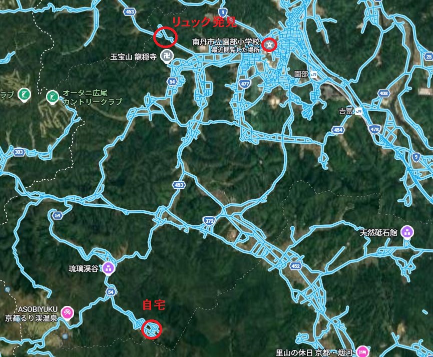Click the 吉富 JR station icon
The image size is (433, 357).
coord(358,111)
